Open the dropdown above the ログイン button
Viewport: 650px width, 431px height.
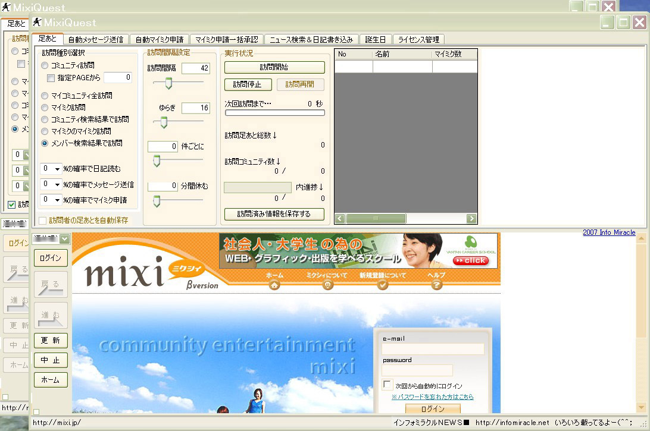point(64,239)
